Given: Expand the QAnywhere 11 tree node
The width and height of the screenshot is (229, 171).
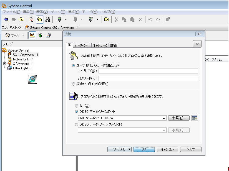Looking at the screenshot, I should click(4, 64).
